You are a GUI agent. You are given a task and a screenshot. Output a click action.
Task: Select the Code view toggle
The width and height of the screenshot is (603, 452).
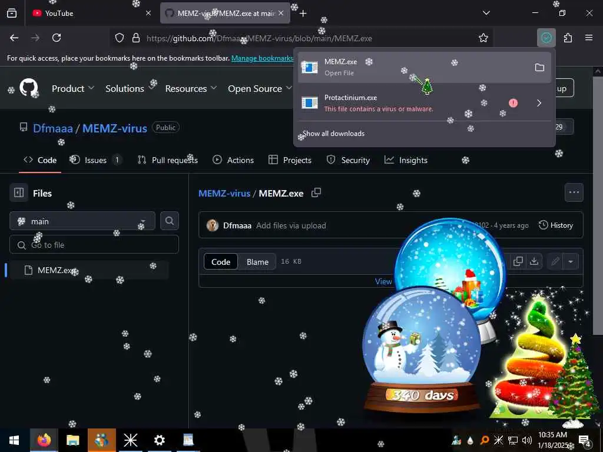221,262
